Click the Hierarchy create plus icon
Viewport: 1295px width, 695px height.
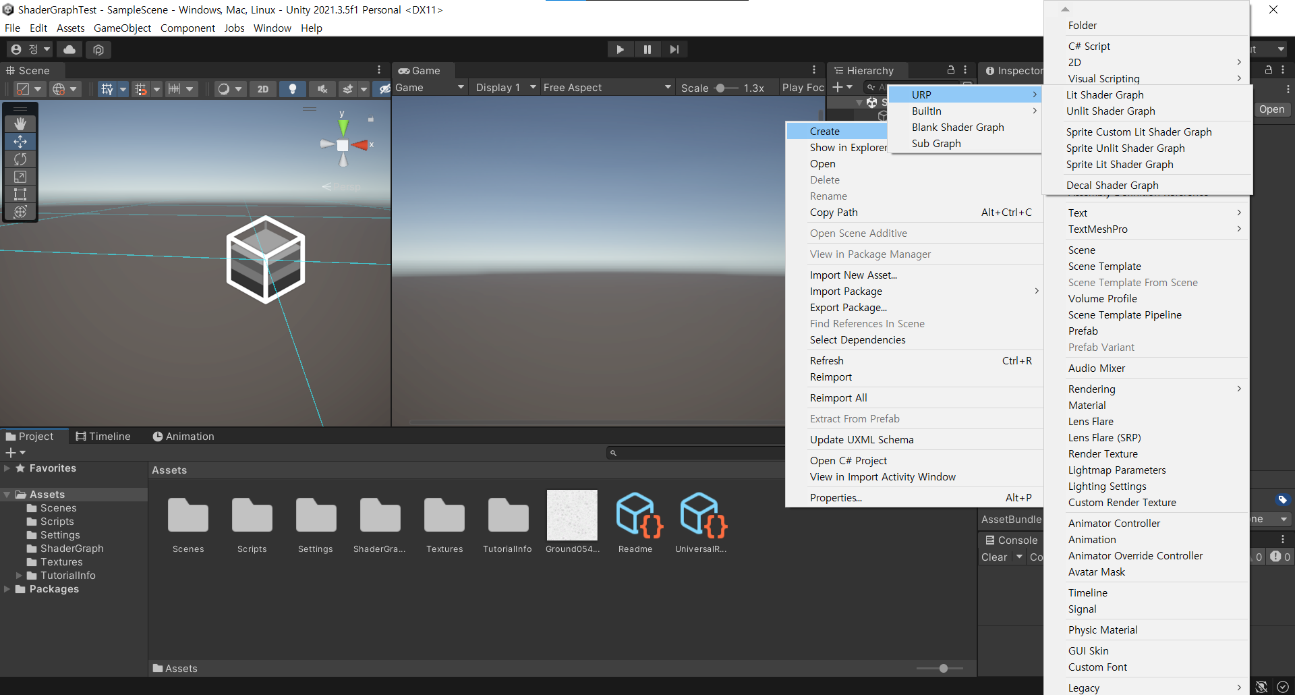838,87
